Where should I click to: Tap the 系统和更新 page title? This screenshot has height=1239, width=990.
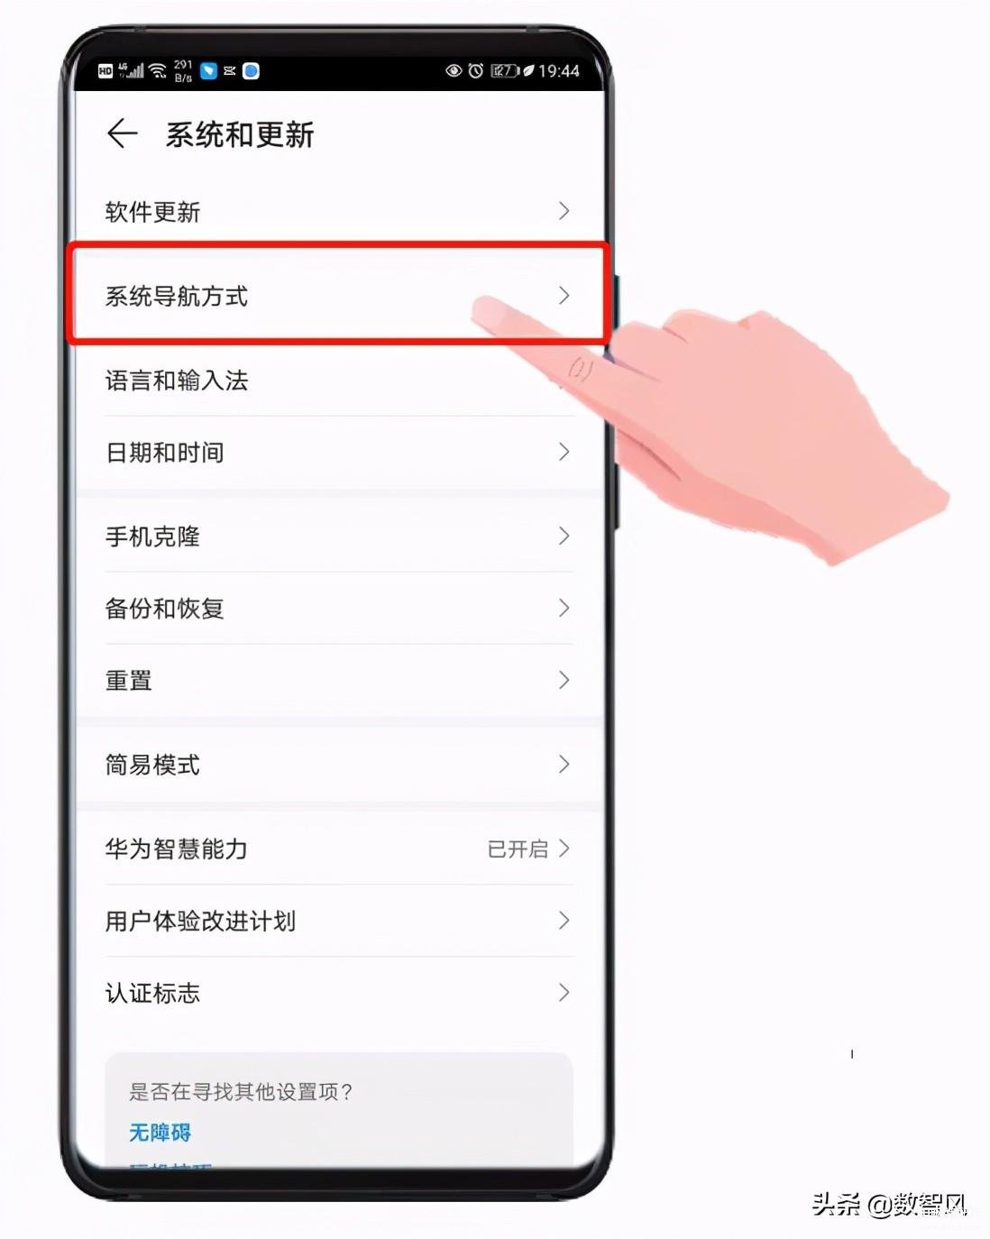point(239,135)
